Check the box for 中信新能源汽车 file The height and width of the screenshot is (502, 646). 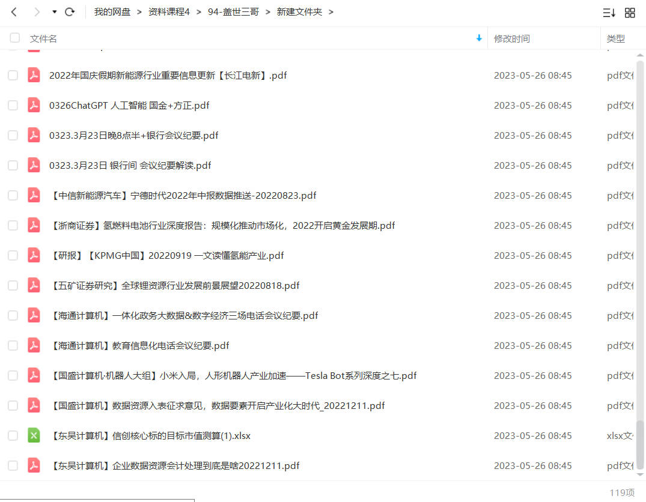point(13,195)
